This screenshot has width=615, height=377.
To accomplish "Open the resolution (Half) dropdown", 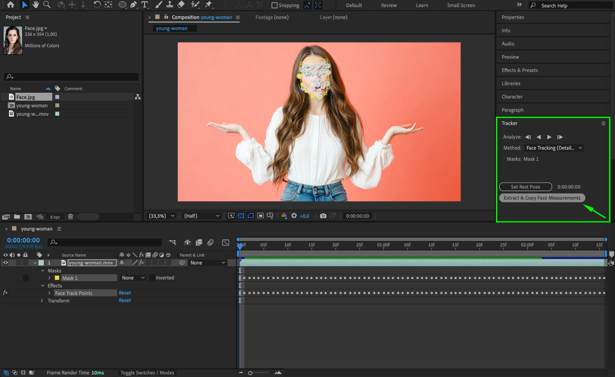I will [201, 216].
